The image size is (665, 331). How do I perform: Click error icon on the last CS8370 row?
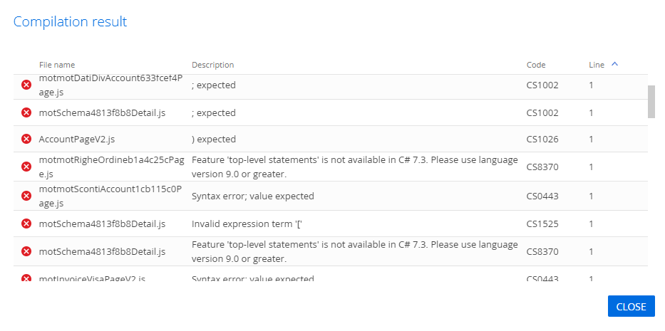click(26, 251)
